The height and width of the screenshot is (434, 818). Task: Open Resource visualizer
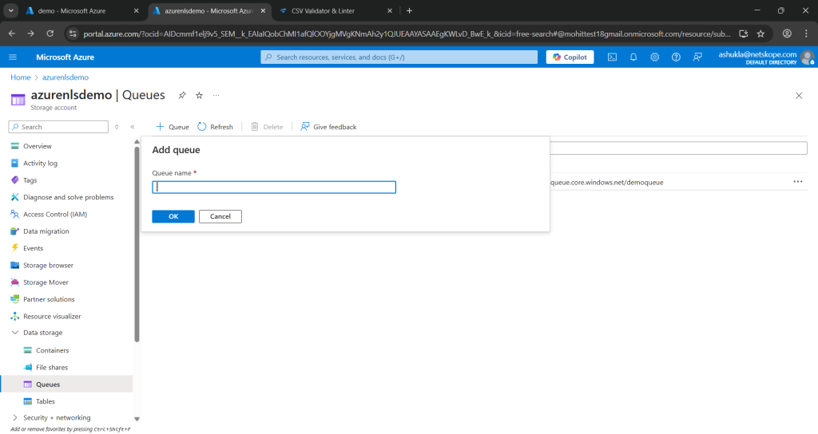(x=52, y=316)
